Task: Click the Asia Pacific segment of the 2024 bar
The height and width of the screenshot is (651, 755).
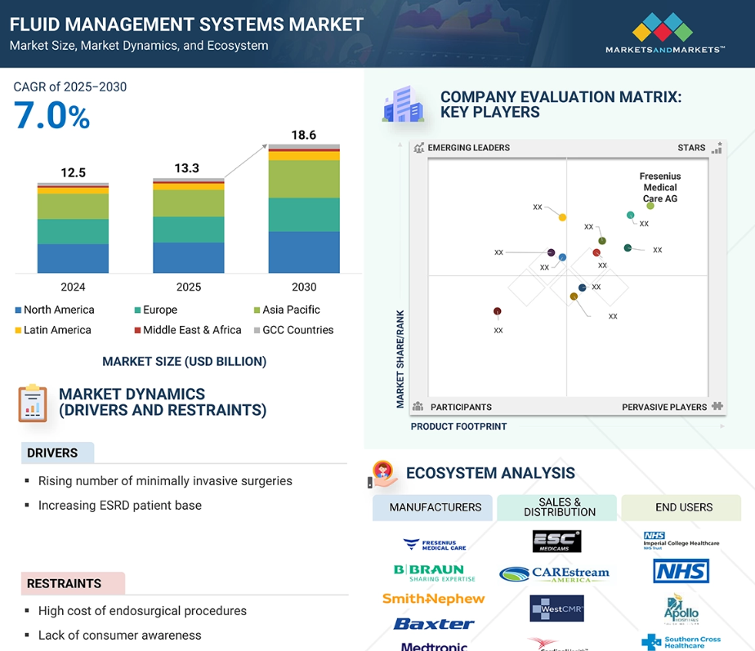Action: point(74,207)
